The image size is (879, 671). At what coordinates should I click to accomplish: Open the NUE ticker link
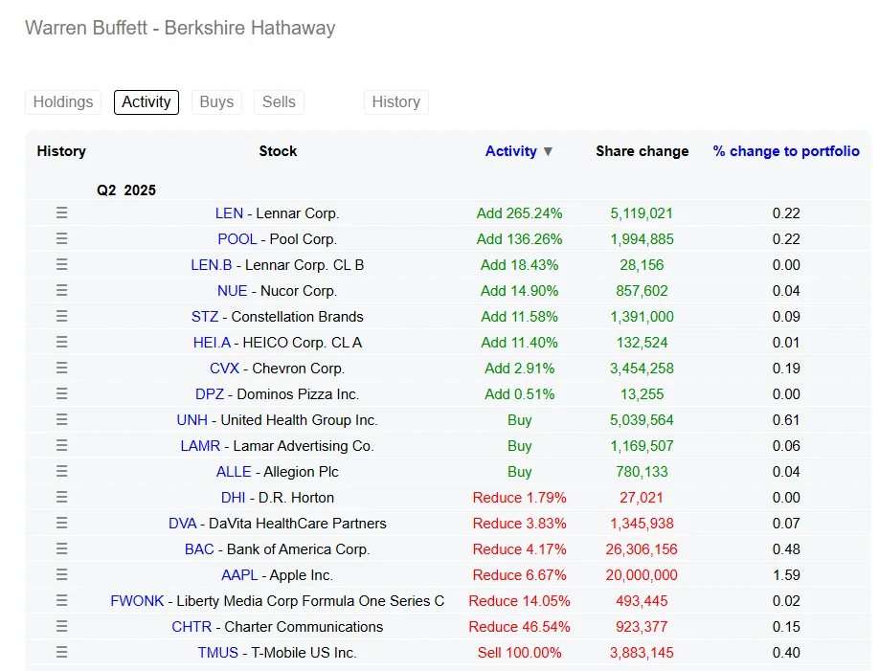pyautogui.click(x=232, y=291)
